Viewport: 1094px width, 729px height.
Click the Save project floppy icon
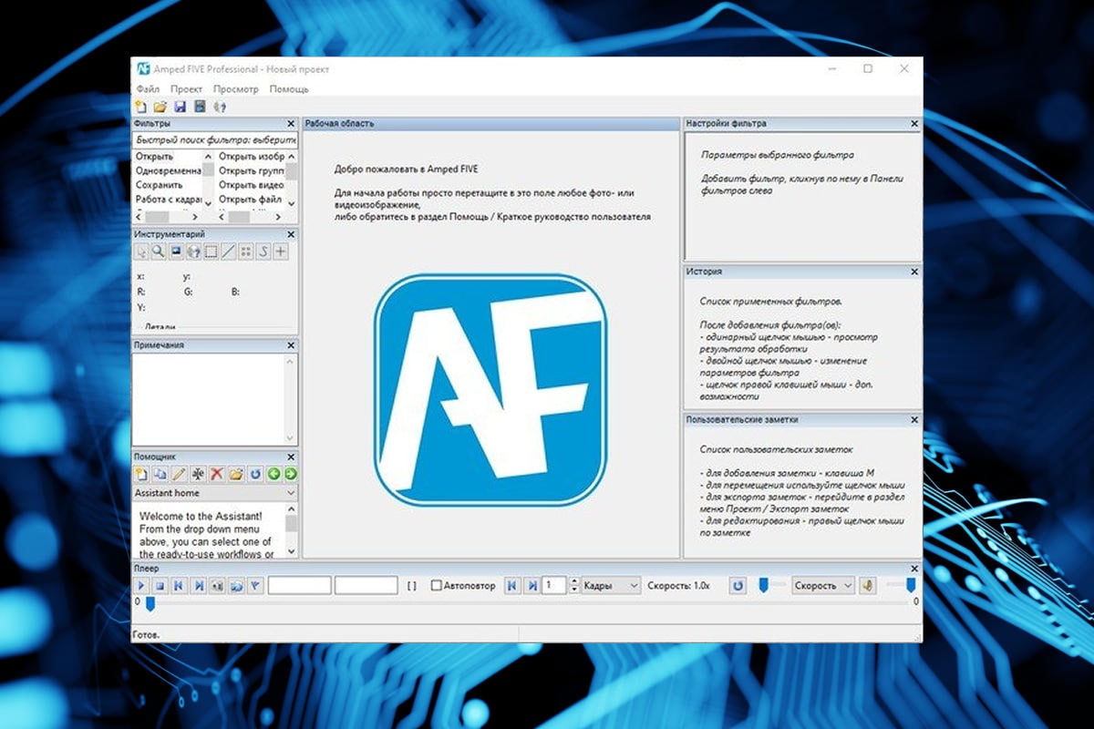[180, 107]
